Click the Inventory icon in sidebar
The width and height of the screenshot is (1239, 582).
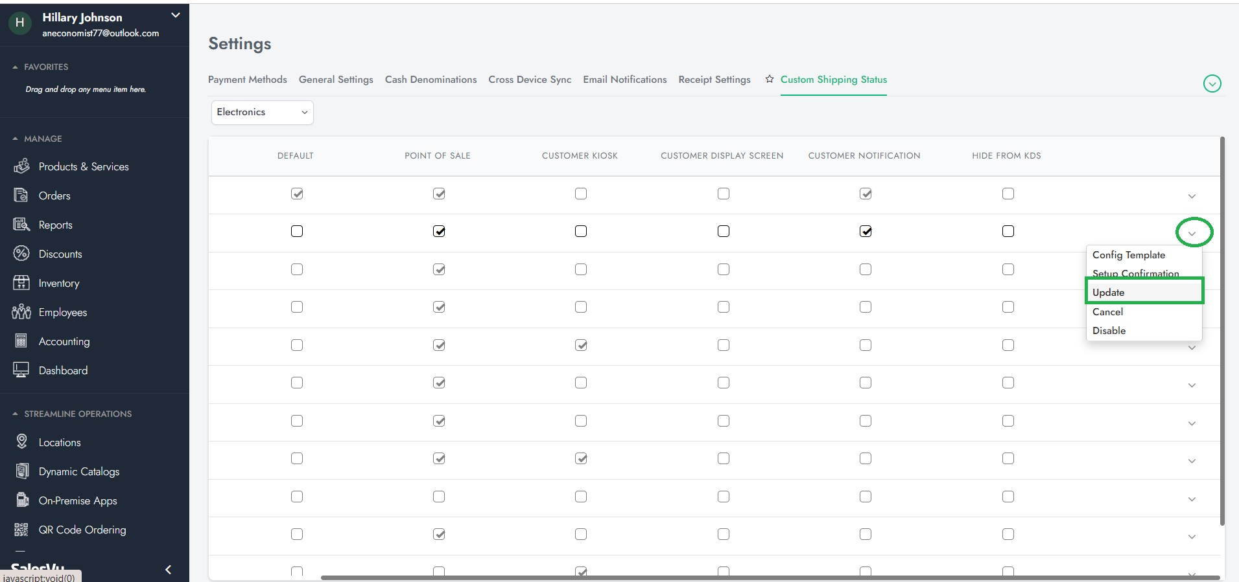(21, 283)
